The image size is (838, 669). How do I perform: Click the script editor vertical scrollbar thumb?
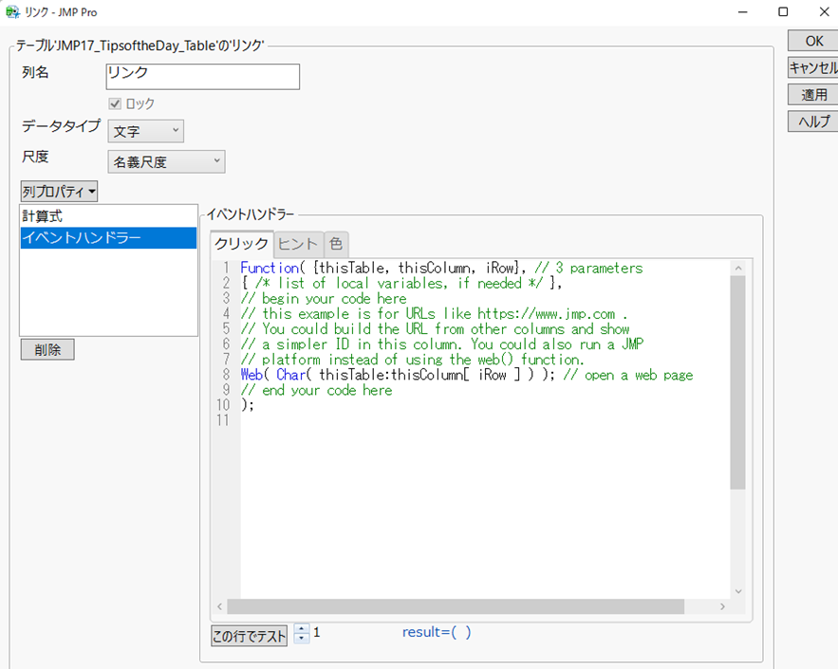click(x=738, y=382)
